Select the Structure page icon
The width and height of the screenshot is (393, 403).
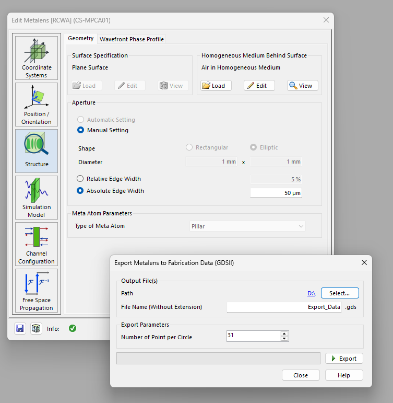click(x=37, y=151)
